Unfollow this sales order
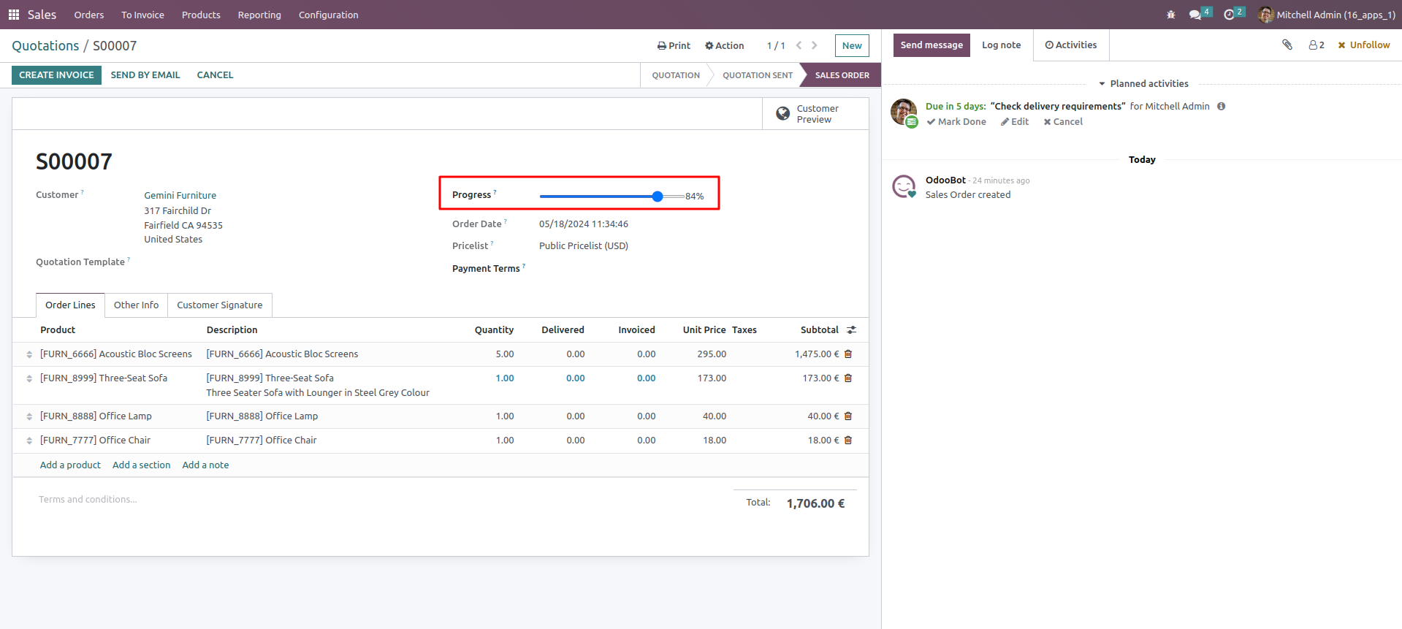 click(x=1363, y=45)
